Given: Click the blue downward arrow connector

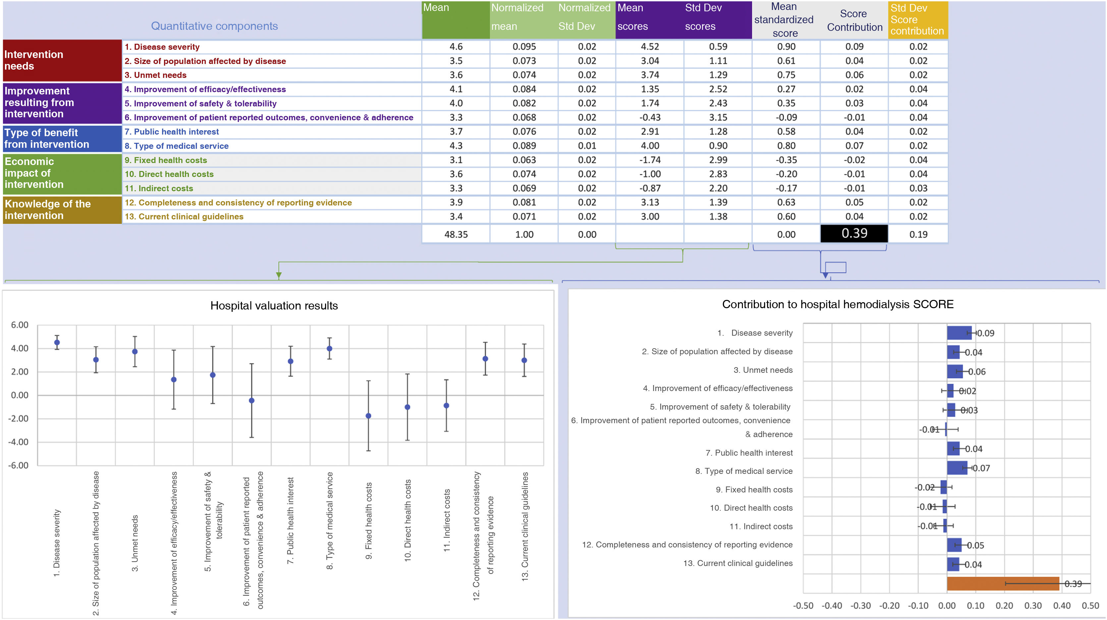Looking at the screenshot, I should click(825, 275).
